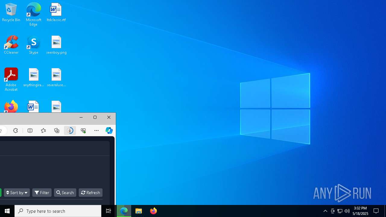This screenshot has height=217, width=386.
Task: Open Adobe Acrobat desktop shortcut
Action: 11,80
